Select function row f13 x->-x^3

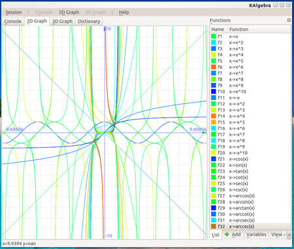[x=250, y=110]
